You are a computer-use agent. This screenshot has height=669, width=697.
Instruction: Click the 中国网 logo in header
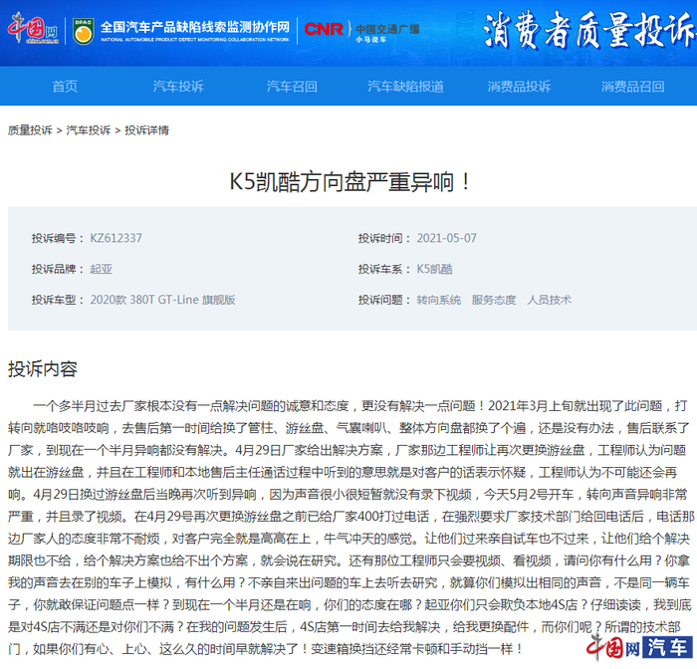click(33, 28)
